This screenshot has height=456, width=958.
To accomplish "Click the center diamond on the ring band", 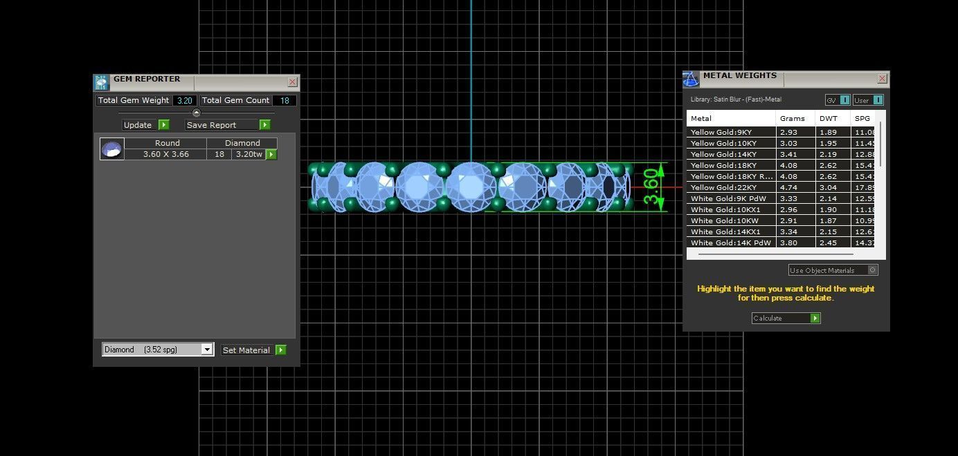I will [471, 187].
